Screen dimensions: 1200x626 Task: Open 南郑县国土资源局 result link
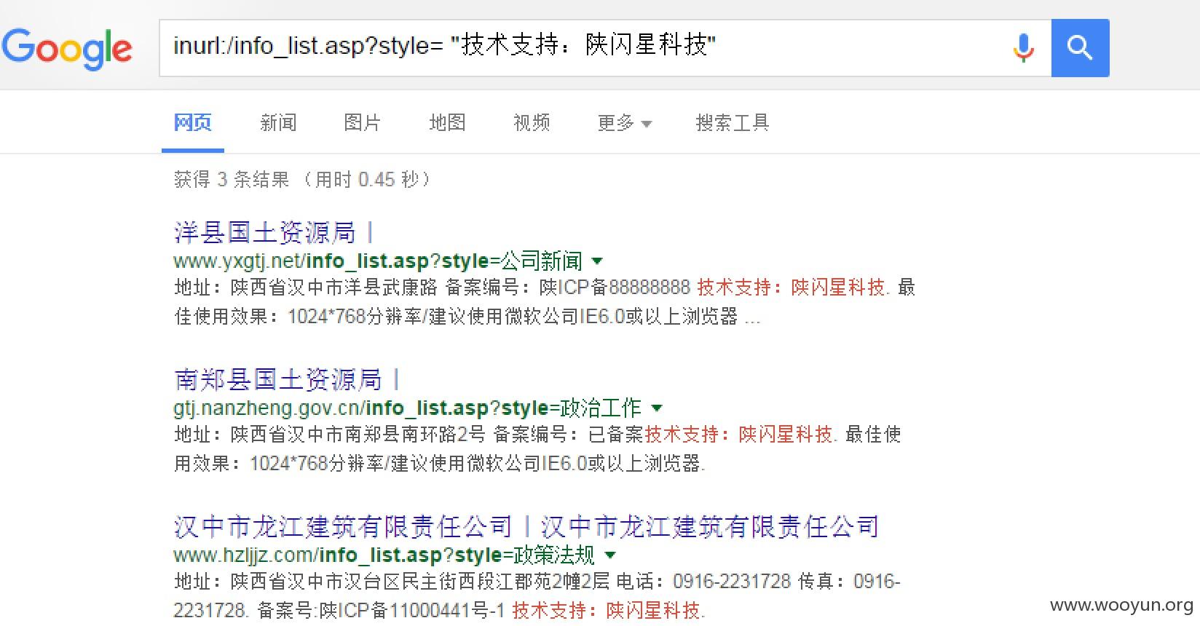click(x=287, y=379)
